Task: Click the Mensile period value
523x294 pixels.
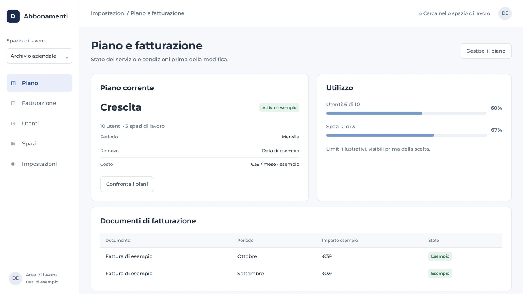Action: coord(291,137)
